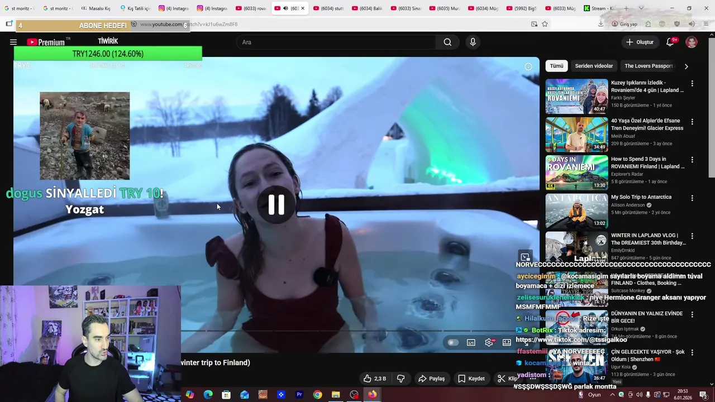Open Firefox list all tabs dropdown
Screen dimensions: 715x402
click(641, 8)
